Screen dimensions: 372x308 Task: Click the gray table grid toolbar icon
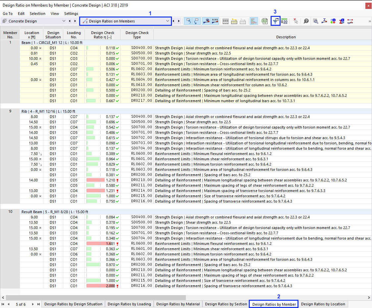click(x=226, y=21)
